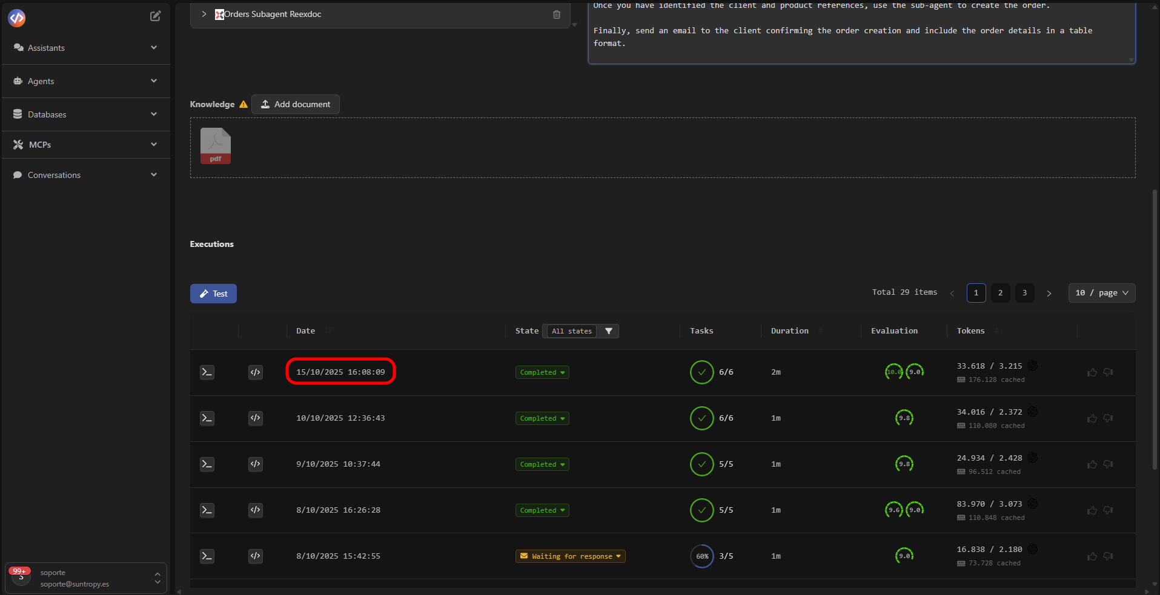Open code view for 10/10/2025 execution
This screenshot has width=1160, height=595.
click(x=255, y=418)
